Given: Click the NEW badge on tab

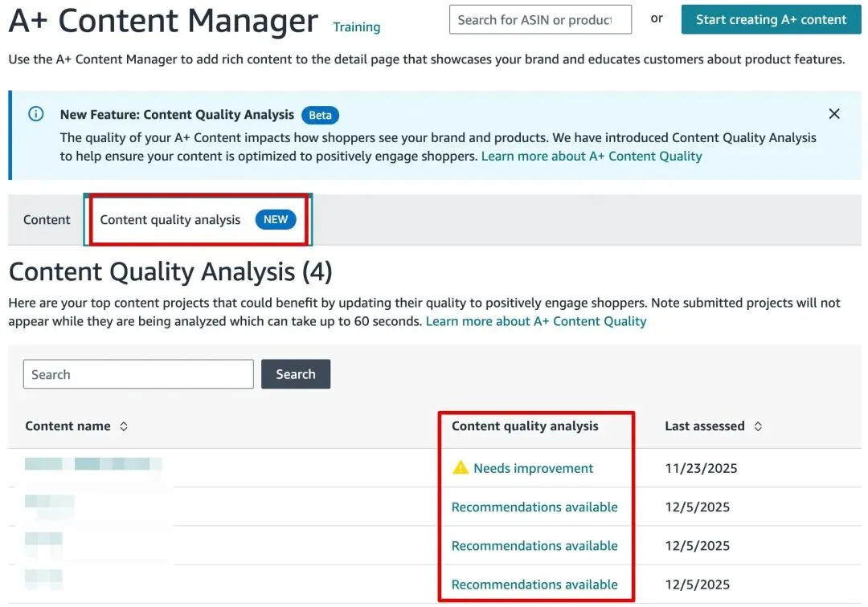Looking at the screenshot, I should [x=276, y=219].
